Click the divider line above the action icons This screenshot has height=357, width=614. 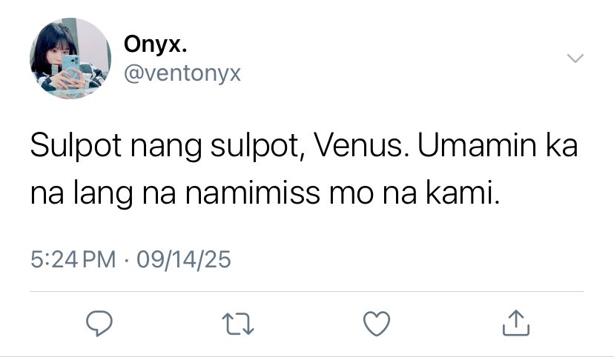point(307,291)
